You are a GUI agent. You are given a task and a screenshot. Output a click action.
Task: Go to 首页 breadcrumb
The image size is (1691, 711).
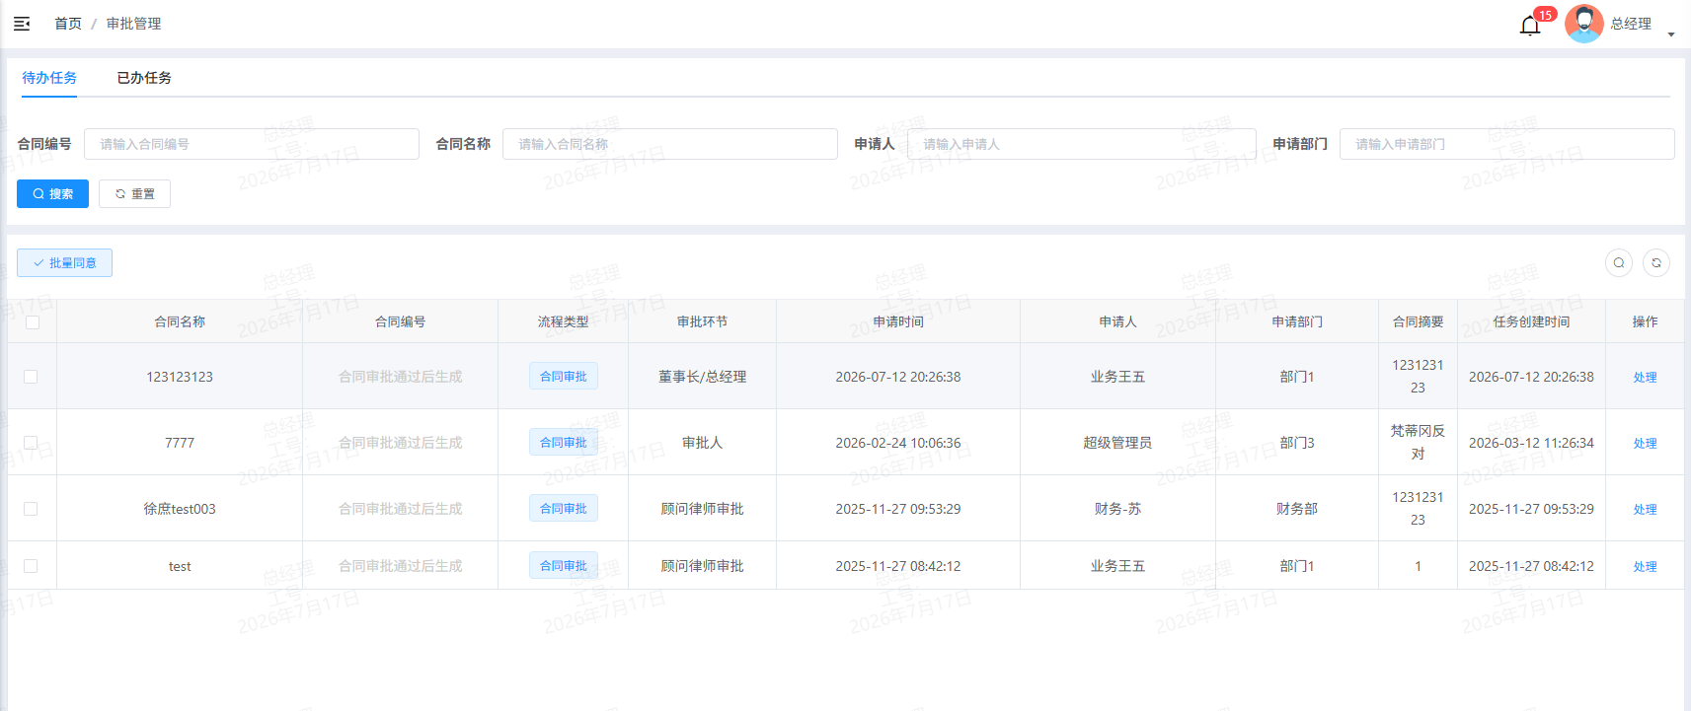(68, 24)
